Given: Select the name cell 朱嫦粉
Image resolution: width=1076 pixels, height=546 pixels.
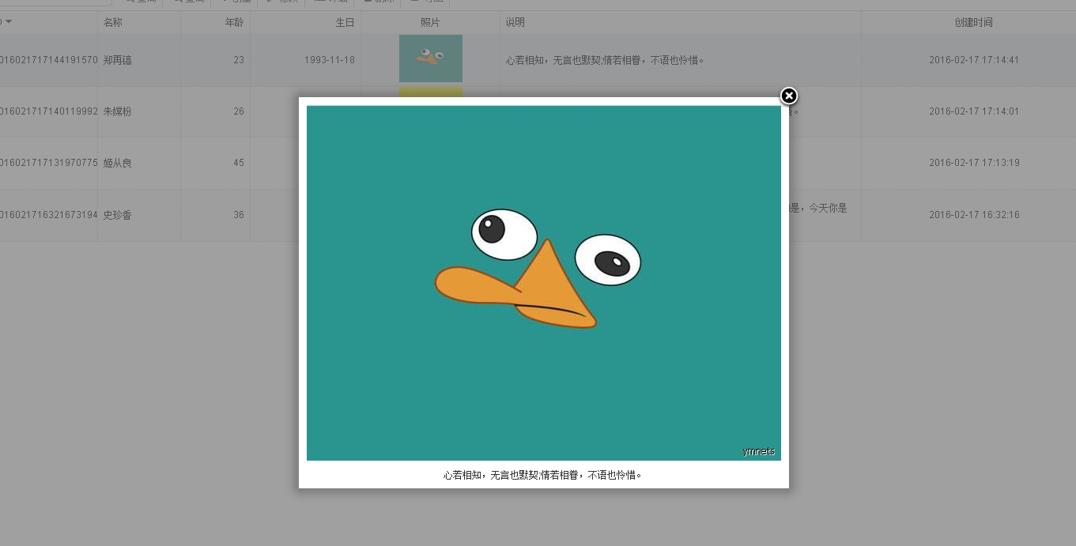Looking at the screenshot, I should click(117, 111).
